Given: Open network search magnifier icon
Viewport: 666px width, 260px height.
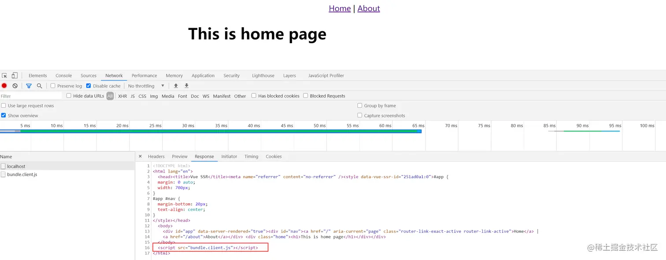Looking at the screenshot, I should point(40,86).
